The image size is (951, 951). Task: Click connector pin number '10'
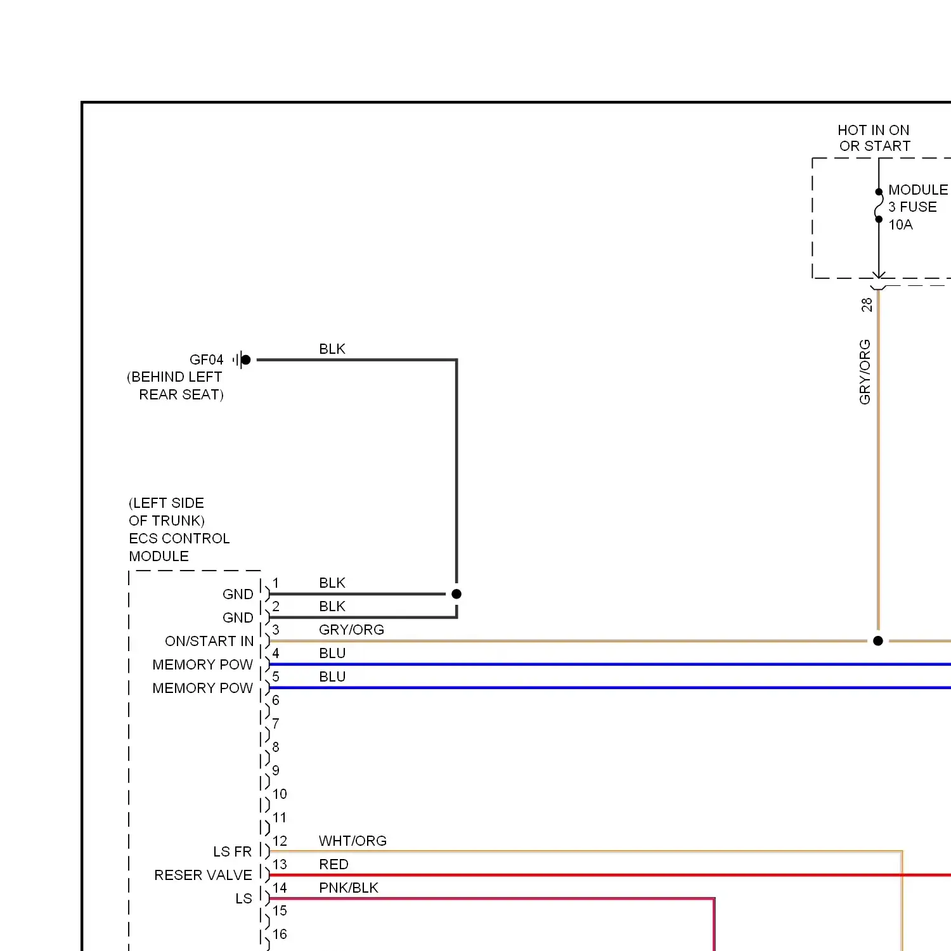click(280, 794)
